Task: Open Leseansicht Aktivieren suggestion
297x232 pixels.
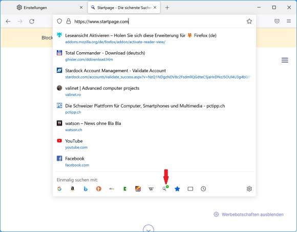Action: tap(154, 38)
